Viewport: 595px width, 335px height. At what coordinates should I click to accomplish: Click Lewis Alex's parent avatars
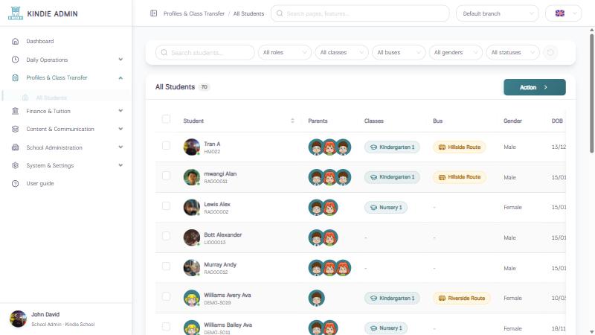323,208
